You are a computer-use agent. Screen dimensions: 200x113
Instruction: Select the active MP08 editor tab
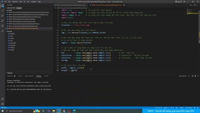pos(107,5)
